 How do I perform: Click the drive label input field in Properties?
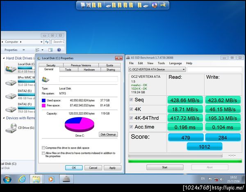88,79
